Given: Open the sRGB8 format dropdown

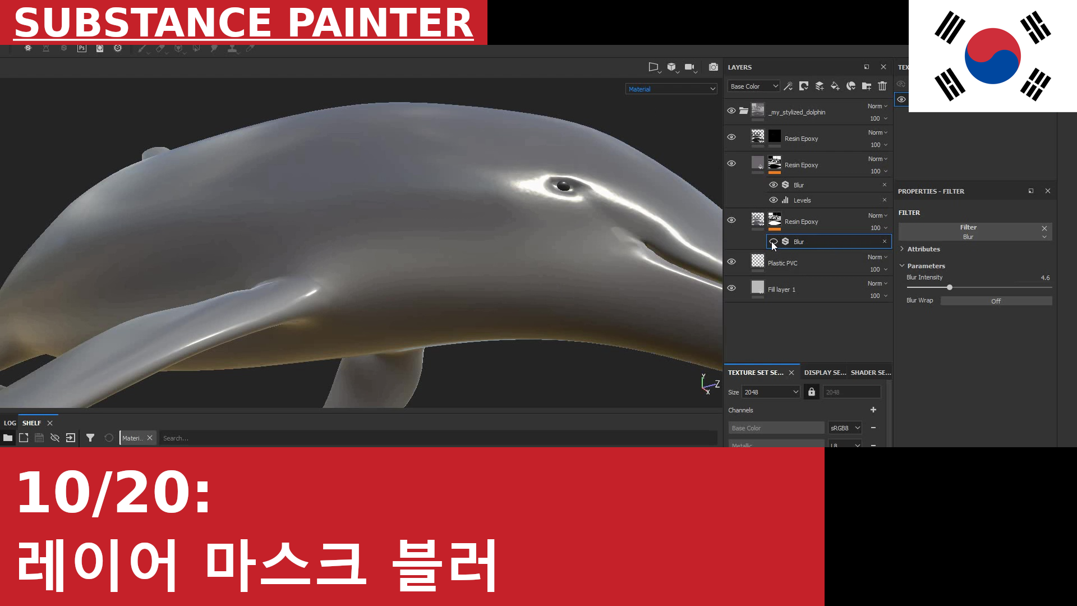Looking at the screenshot, I should pyautogui.click(x=845, y=428).
